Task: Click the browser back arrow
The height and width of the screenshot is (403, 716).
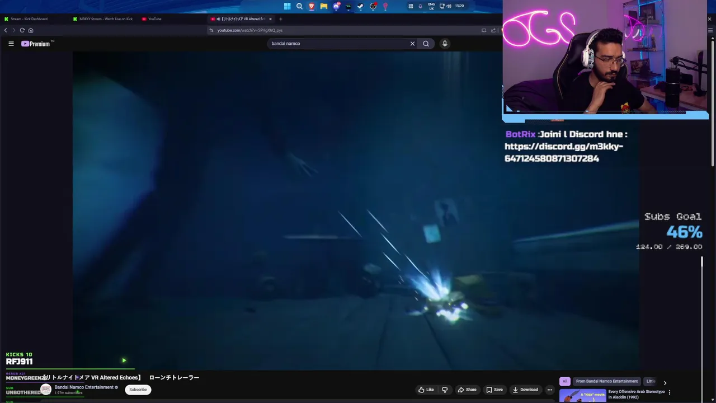Action: click(x=6, y=30)
